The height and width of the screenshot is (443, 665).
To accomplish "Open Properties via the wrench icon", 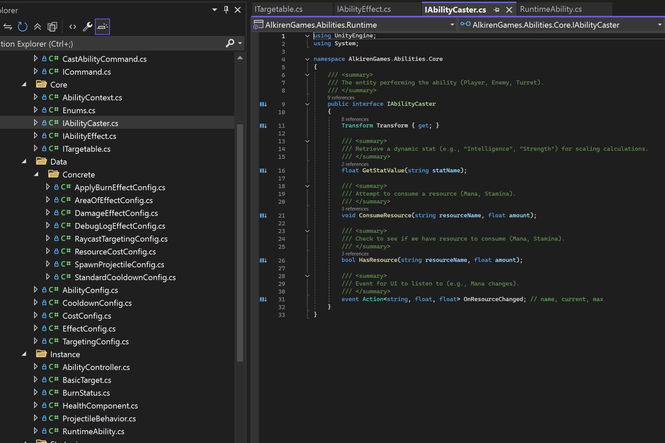I will (87, 27).
